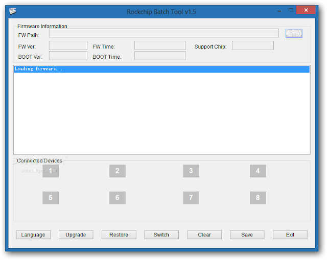Open firmware browse button with three dots
327x260 pixels.
[x=294, y=33]
